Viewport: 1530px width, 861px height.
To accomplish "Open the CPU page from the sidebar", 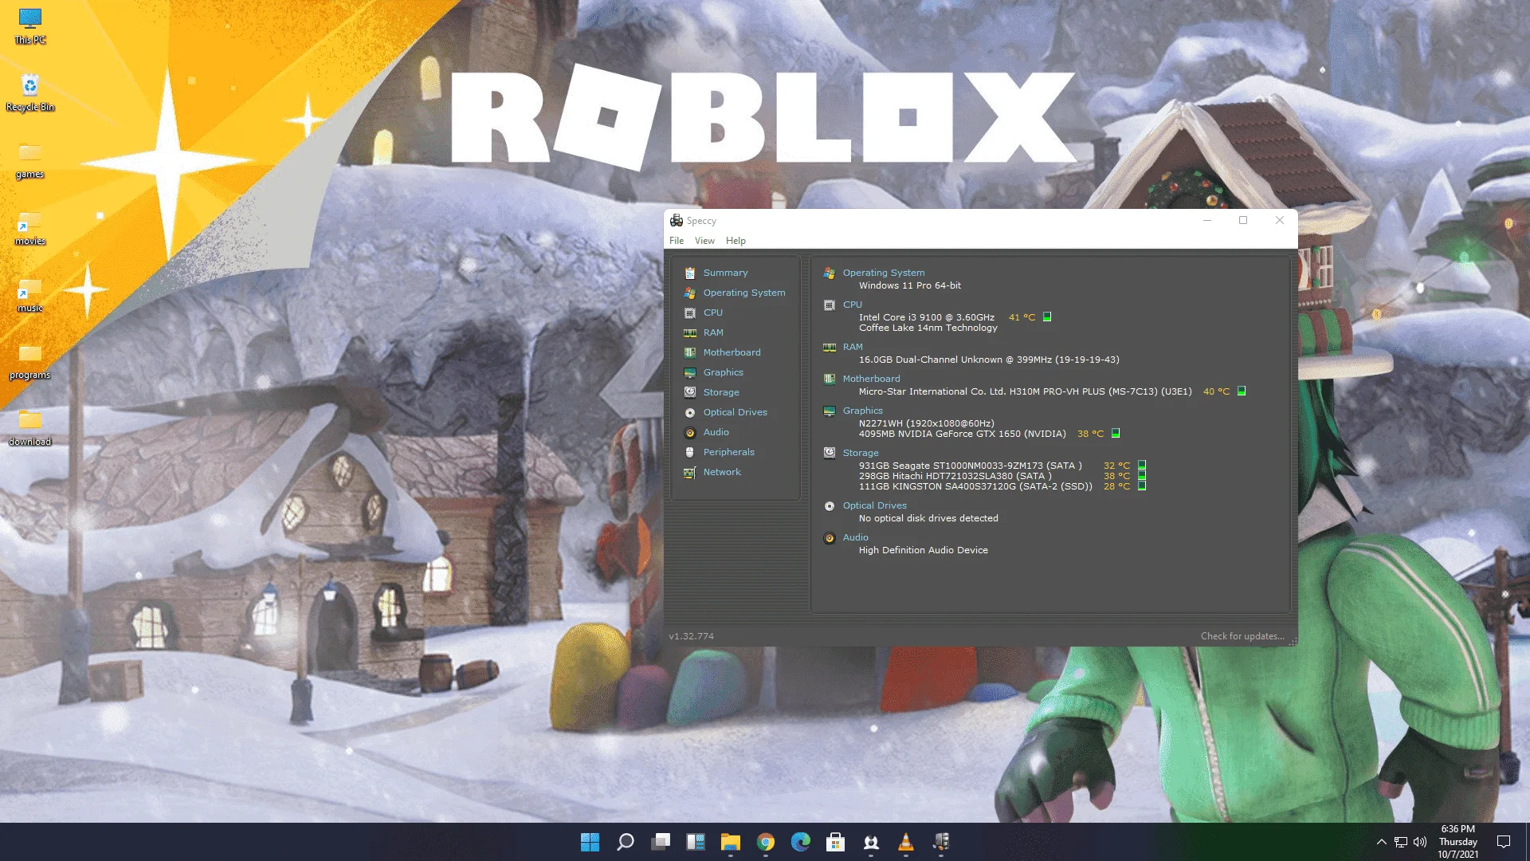I will (x=712, y=313).
